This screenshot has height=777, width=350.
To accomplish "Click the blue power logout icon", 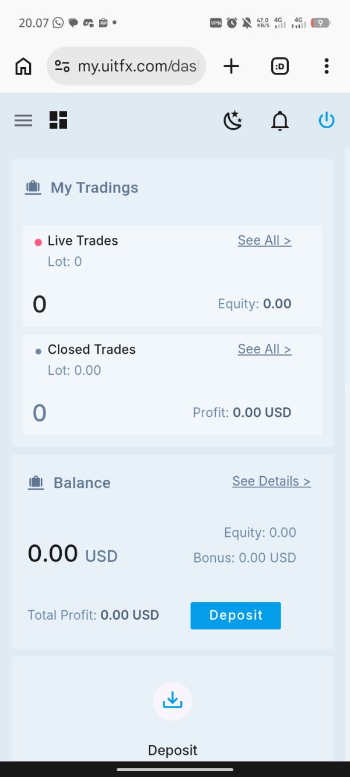I will coord(326,121).
